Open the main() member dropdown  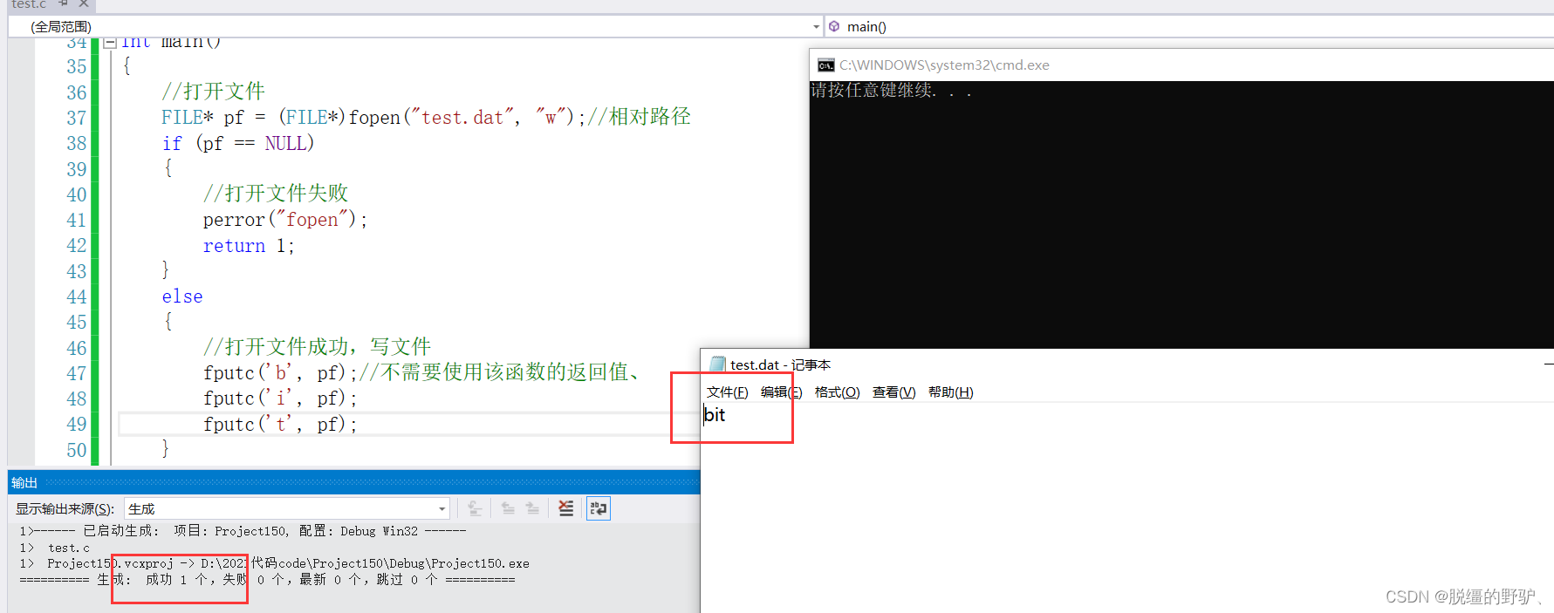click(x=1189, y=26)
